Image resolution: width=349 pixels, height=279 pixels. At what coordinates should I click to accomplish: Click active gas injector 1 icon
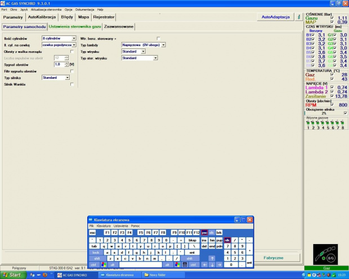tap(308, 123)
